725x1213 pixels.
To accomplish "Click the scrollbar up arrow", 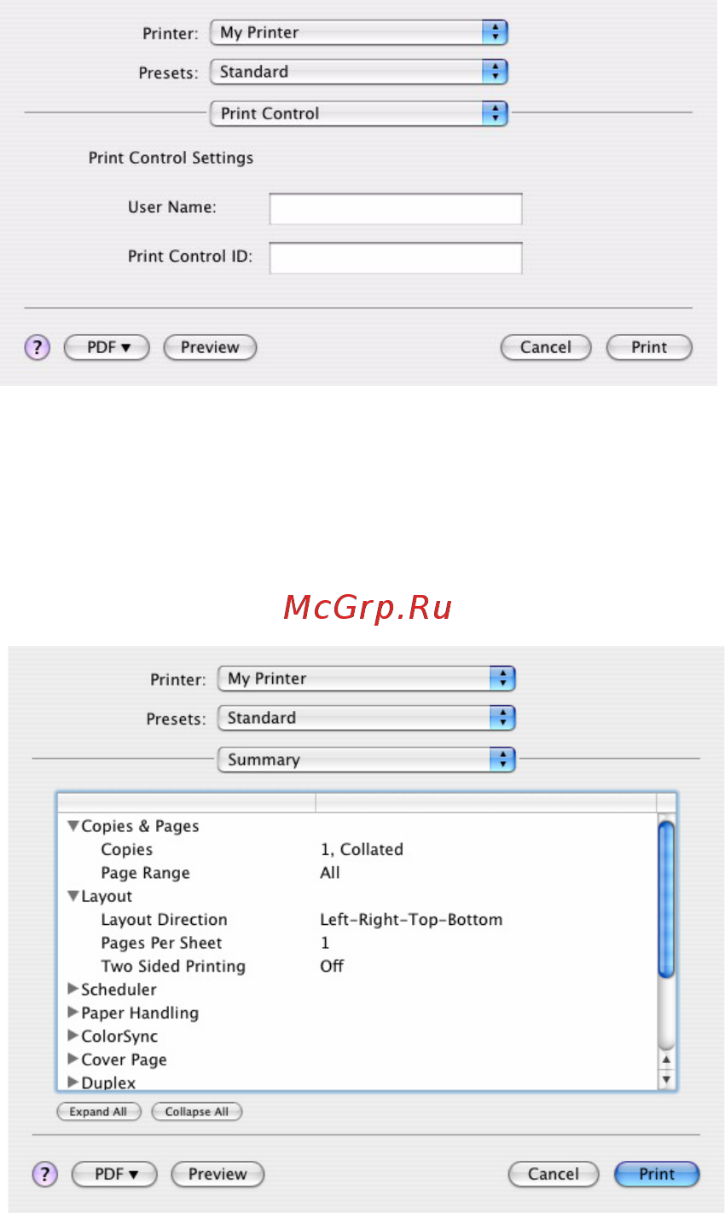I will pos(667,1060).
